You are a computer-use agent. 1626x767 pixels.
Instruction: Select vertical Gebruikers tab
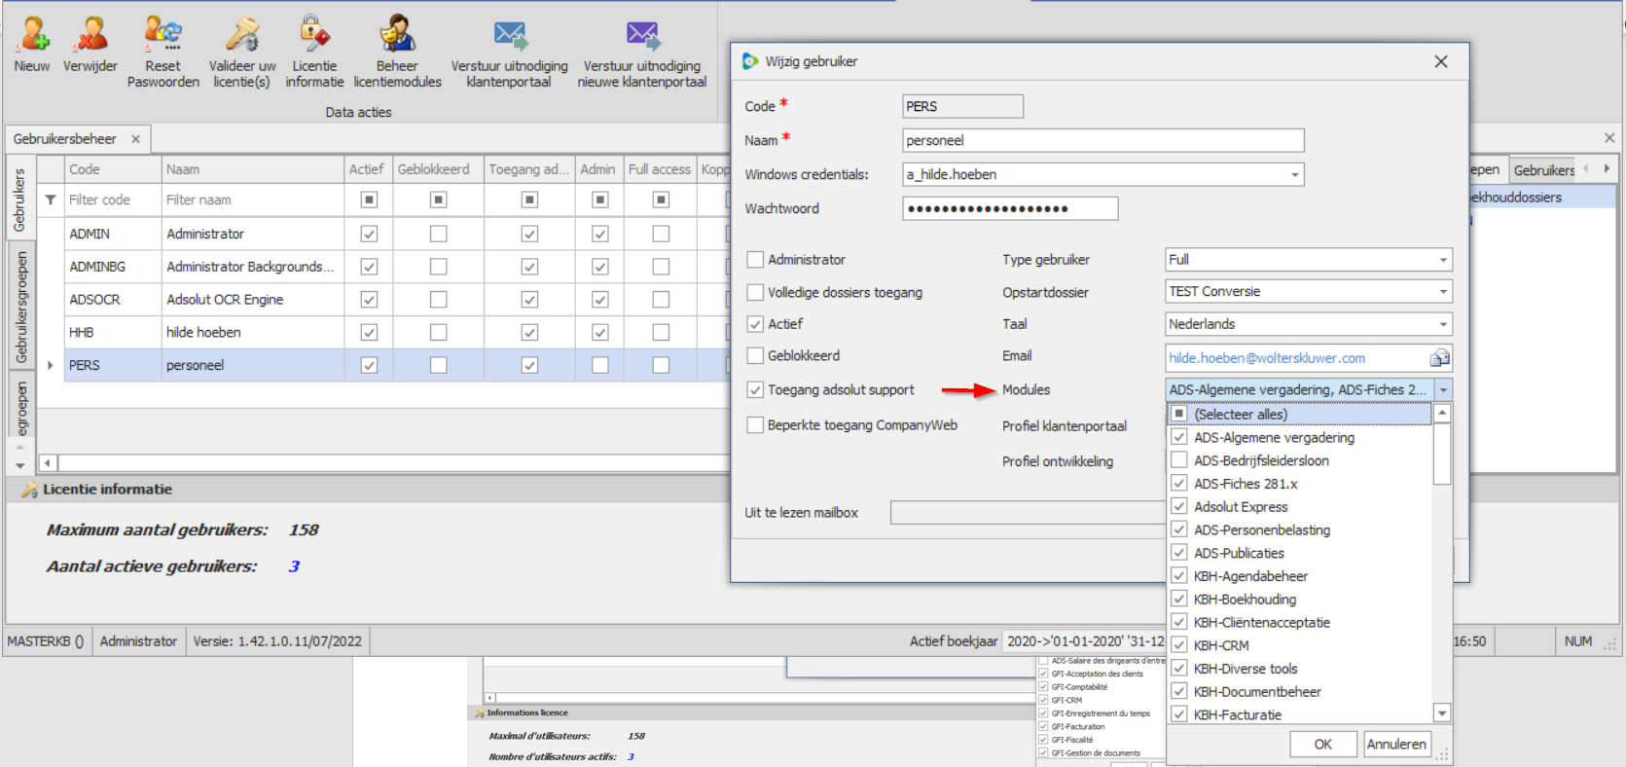point(19,200)
